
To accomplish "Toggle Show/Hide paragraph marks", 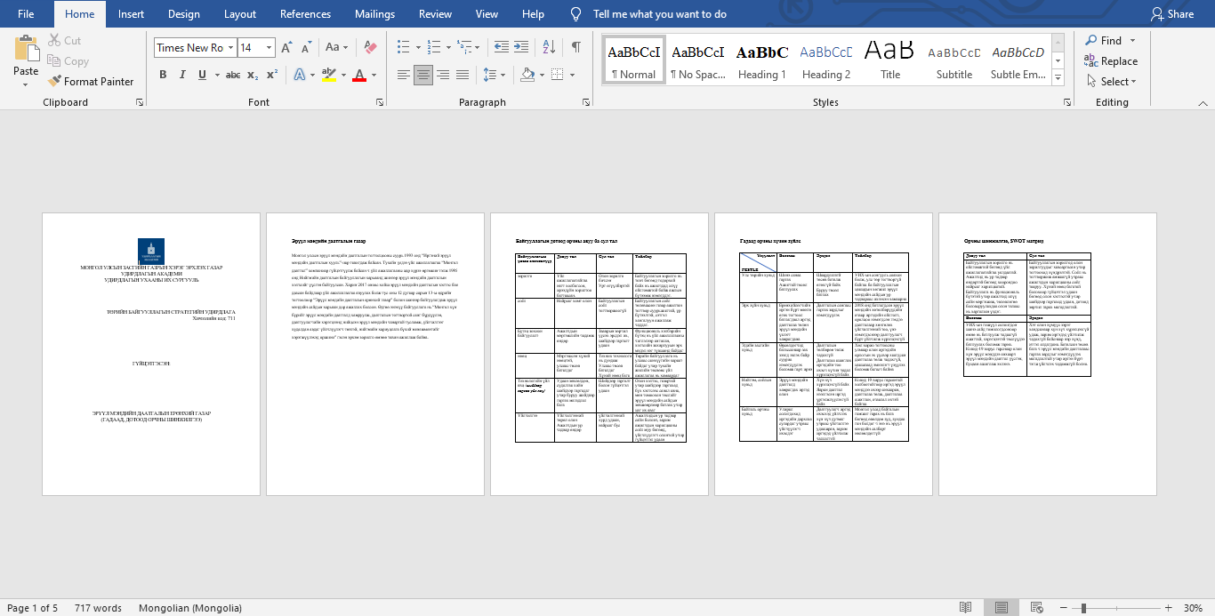I will pyautogui.click(x=576, y=47).
